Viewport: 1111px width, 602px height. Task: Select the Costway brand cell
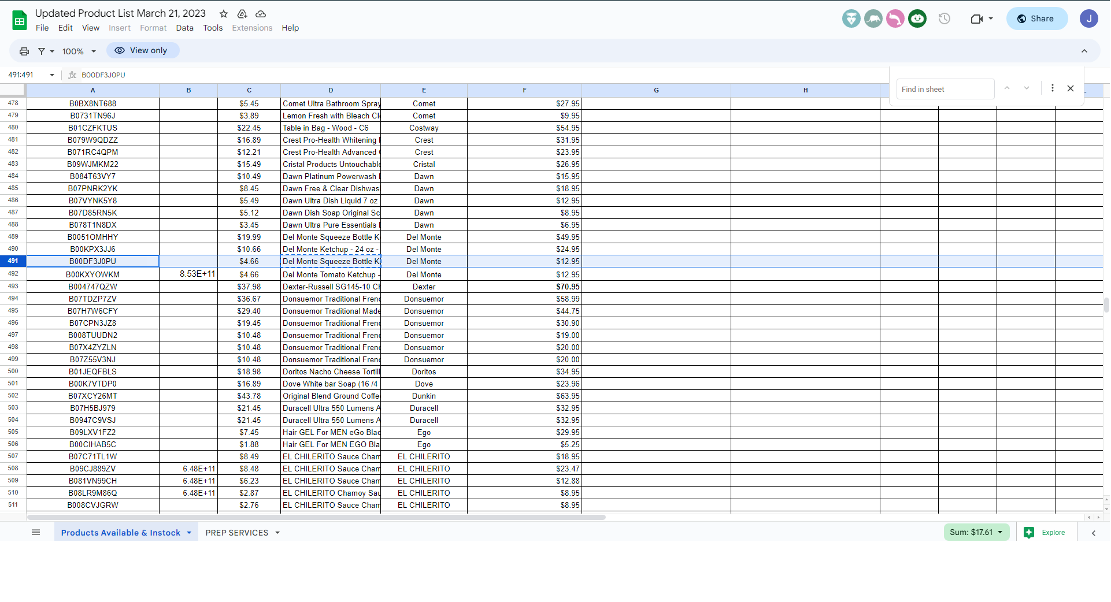pos(424,128)
